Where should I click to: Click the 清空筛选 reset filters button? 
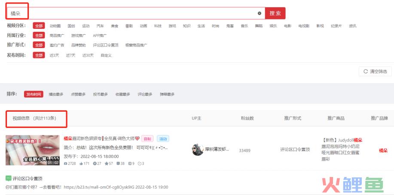[375, 72]
